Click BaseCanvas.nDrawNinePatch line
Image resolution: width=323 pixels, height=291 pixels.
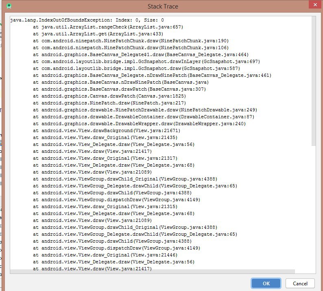pyautogui.click(x=121, y=82)
